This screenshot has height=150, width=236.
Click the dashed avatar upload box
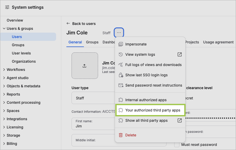85,65
